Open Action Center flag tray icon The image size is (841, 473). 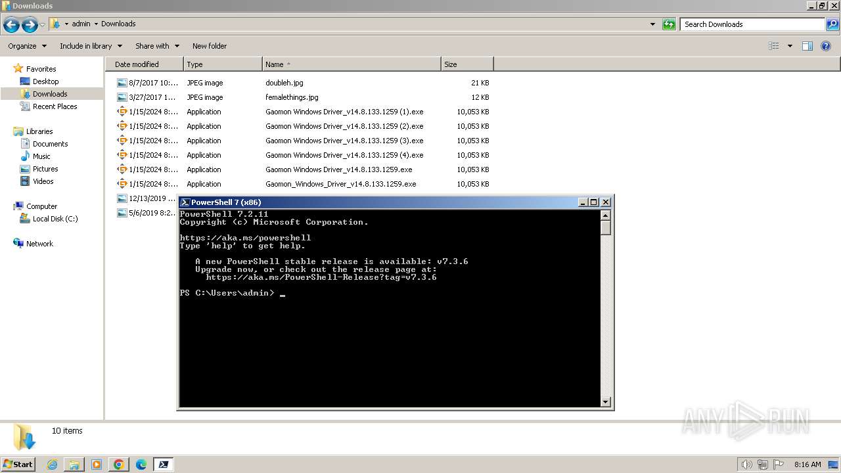coord(779,464)
